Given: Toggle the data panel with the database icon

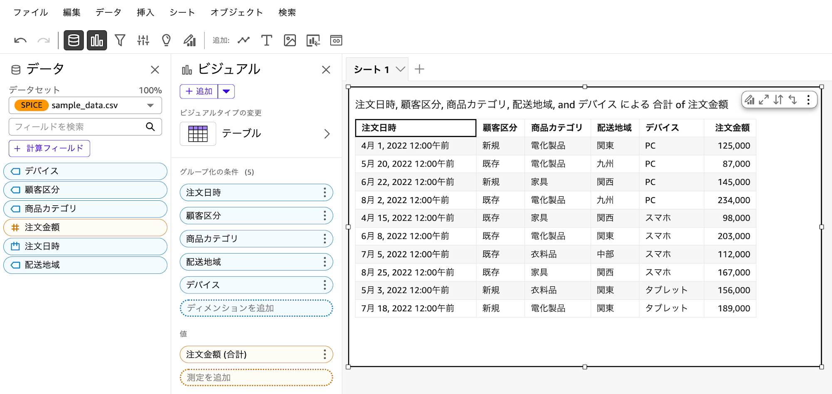Looking at the screenshot, I should (x=73, y=40).
